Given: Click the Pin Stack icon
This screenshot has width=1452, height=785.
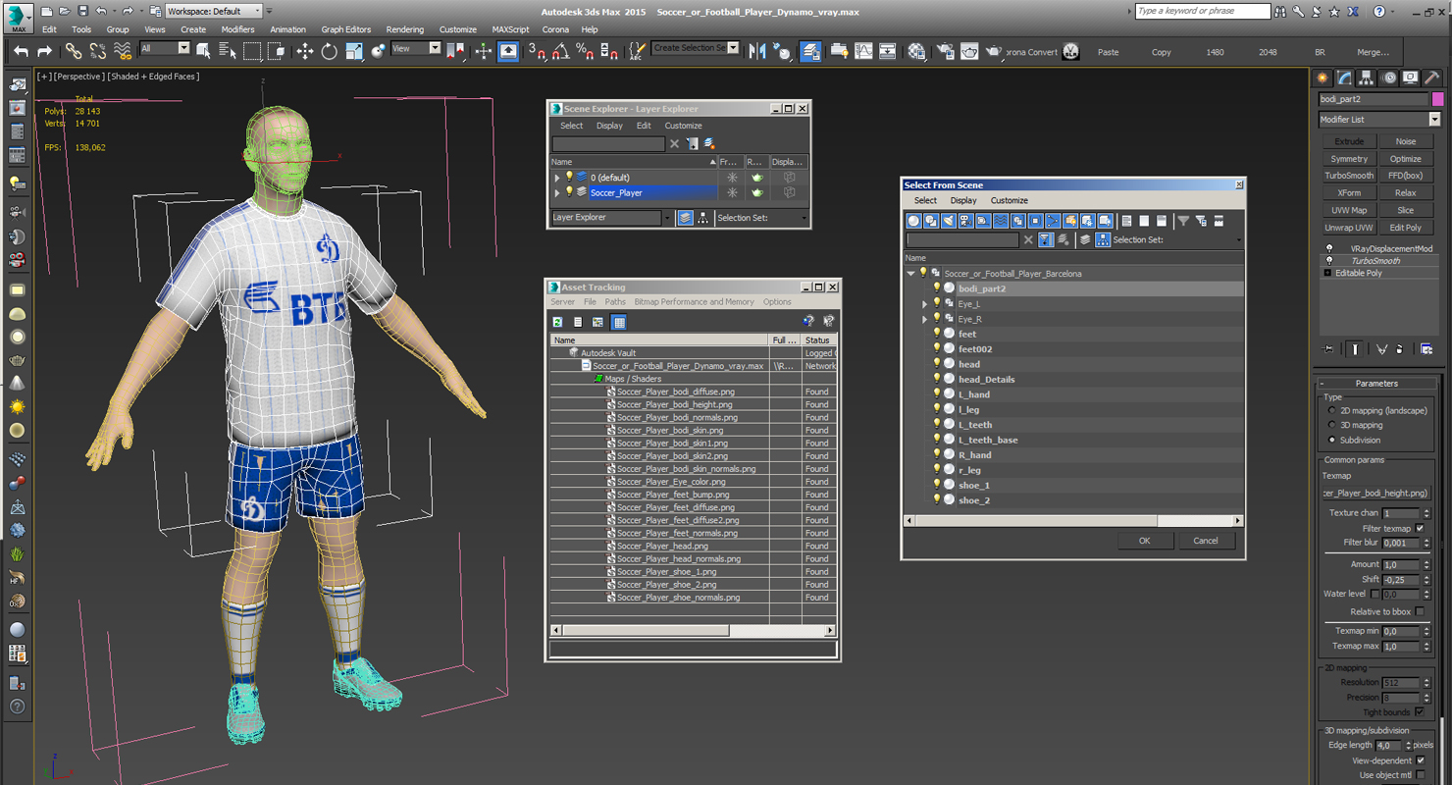Looking at the screenshot, I should click(x=1328, y=348).
